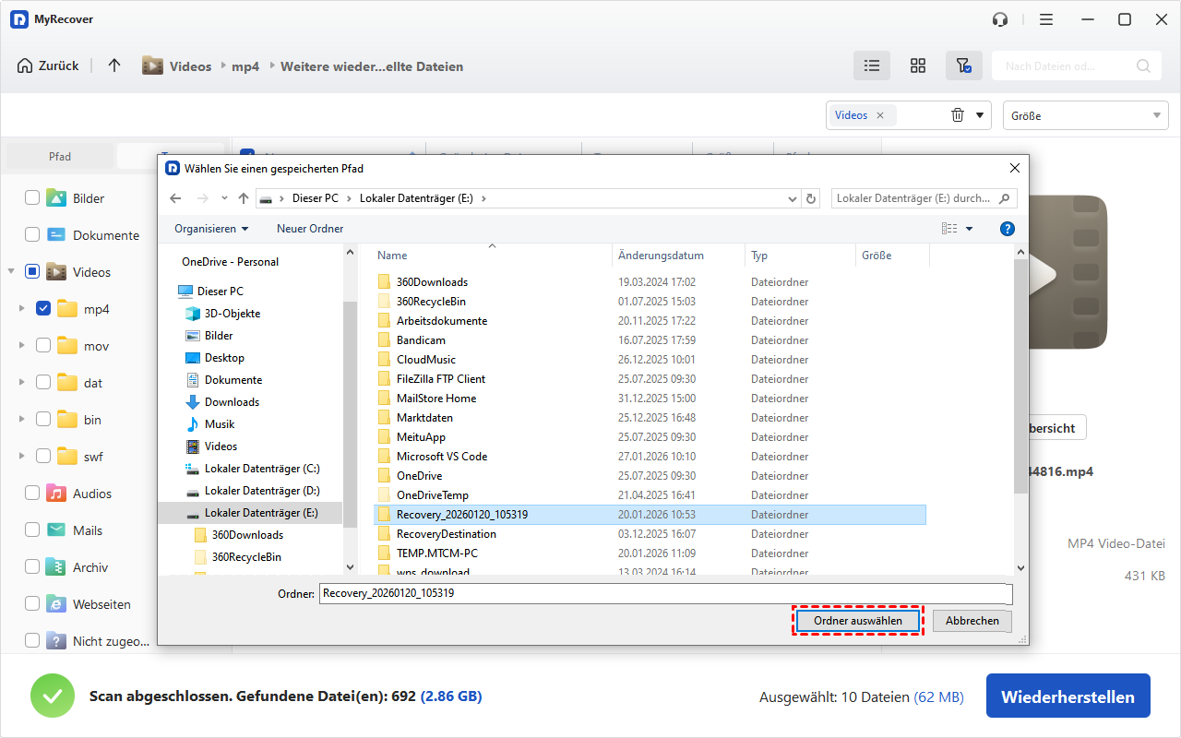Viewport: 1181px width, 738px height.
Task: Click the support headset icon
Action: [x=999, y=19]
